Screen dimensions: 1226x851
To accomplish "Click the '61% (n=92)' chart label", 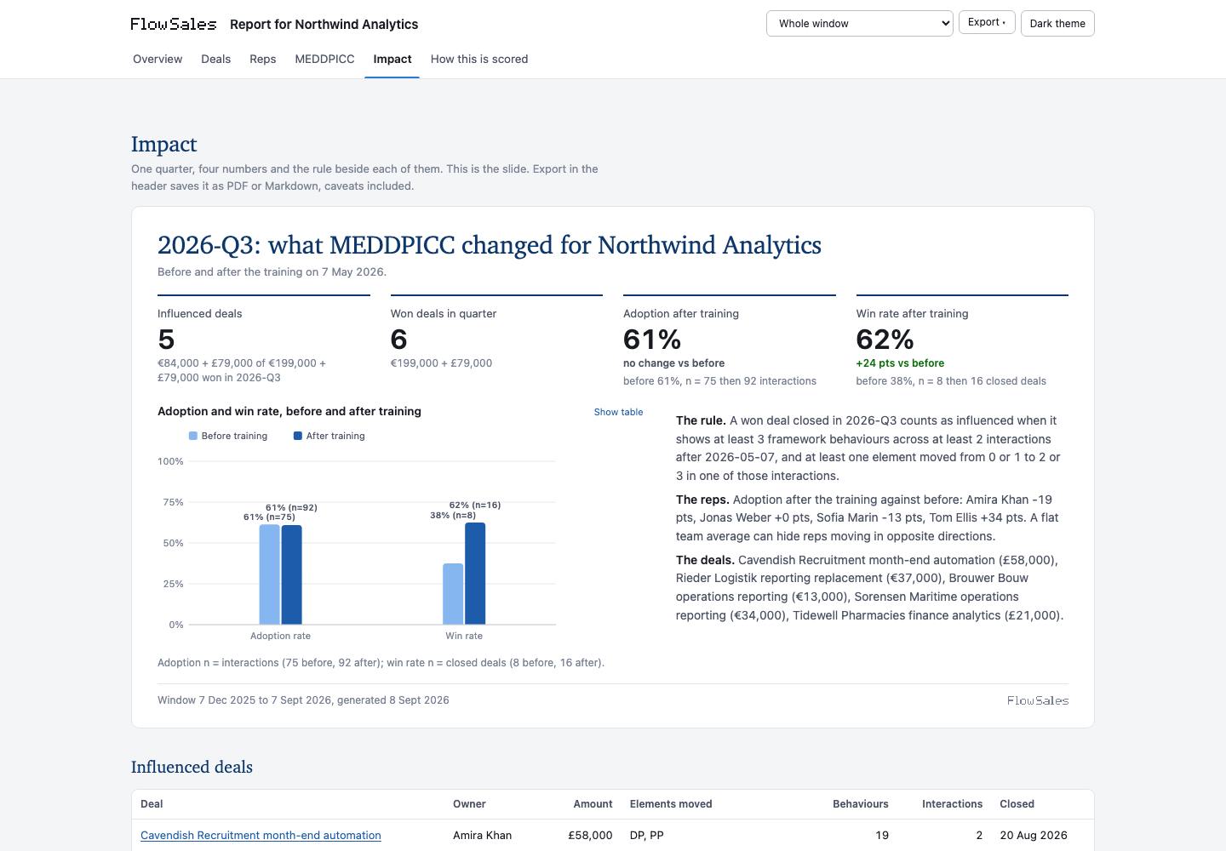I will (x=291, y=507).
